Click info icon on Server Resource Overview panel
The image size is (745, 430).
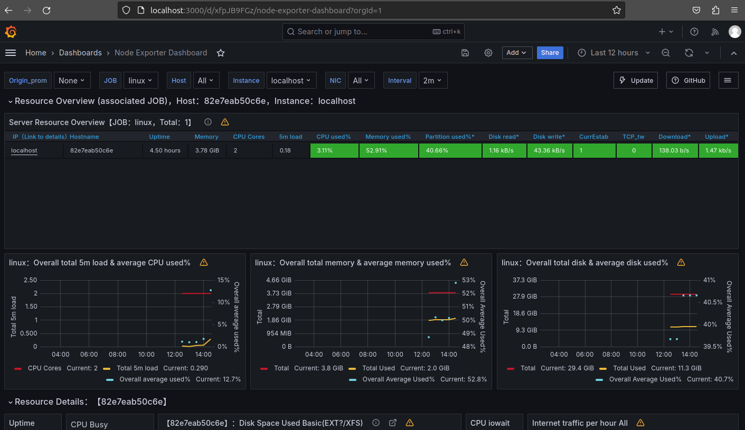(208, 122)
